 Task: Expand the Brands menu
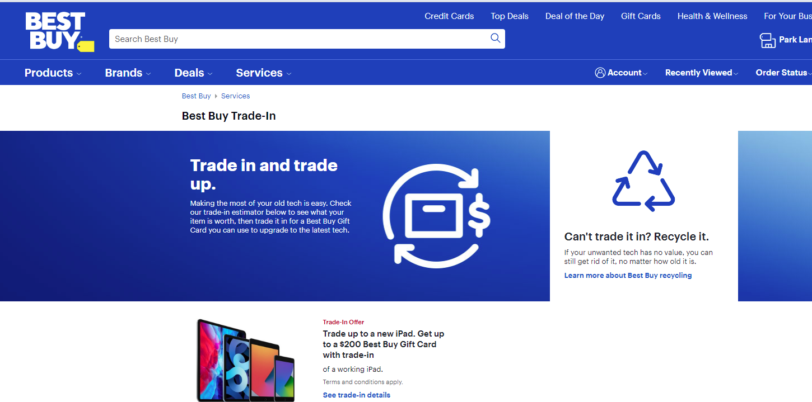click(x=128, y=73)
